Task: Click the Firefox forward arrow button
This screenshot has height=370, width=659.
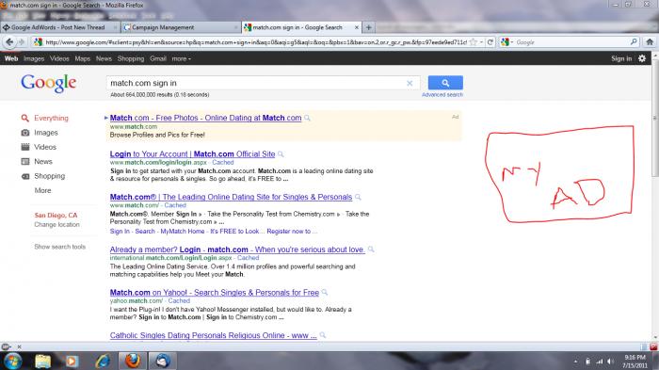Action: tap(22, 42)
